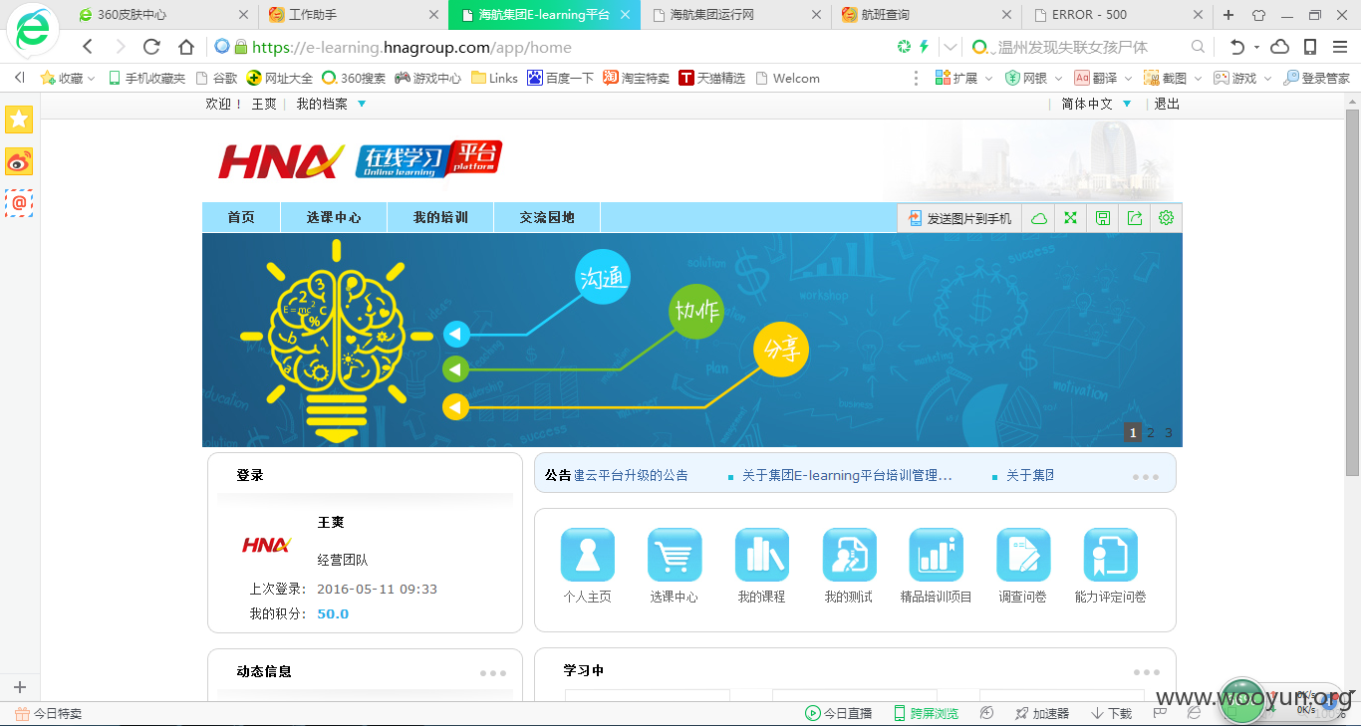Open 我的测试 icon
This screenshot has width=1361, height=726.
(x=849, y=555)
